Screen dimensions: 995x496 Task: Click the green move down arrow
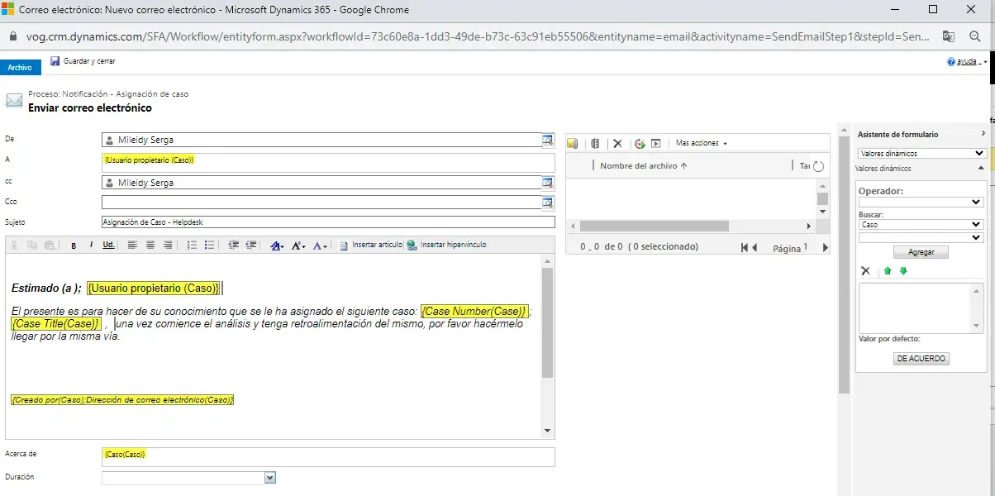(903, 271)
